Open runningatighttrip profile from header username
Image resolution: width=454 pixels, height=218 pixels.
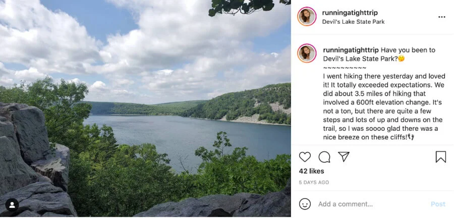coord(350,13)
